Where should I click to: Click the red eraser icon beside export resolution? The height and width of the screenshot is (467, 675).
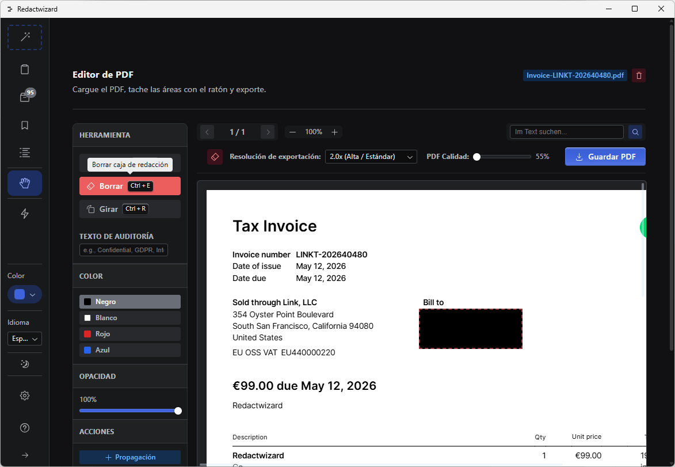point(215,157)
